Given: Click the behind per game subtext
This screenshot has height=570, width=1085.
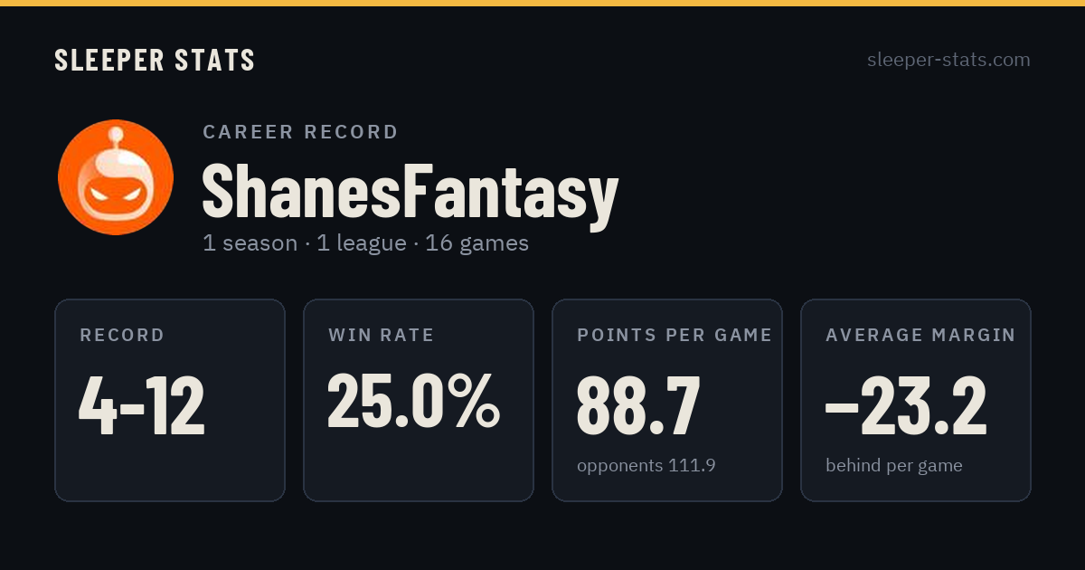Looking at the screenshot, I should coord(894,466).
